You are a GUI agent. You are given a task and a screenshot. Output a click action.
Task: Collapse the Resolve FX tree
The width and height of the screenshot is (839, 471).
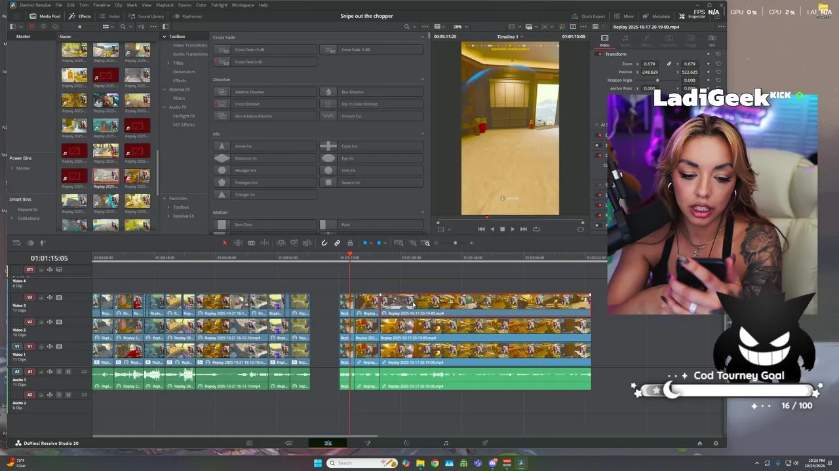(x=165, y=90)
